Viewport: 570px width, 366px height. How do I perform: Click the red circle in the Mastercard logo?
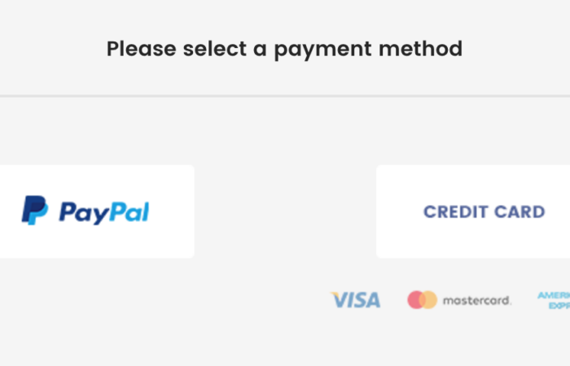click(416, 300)
